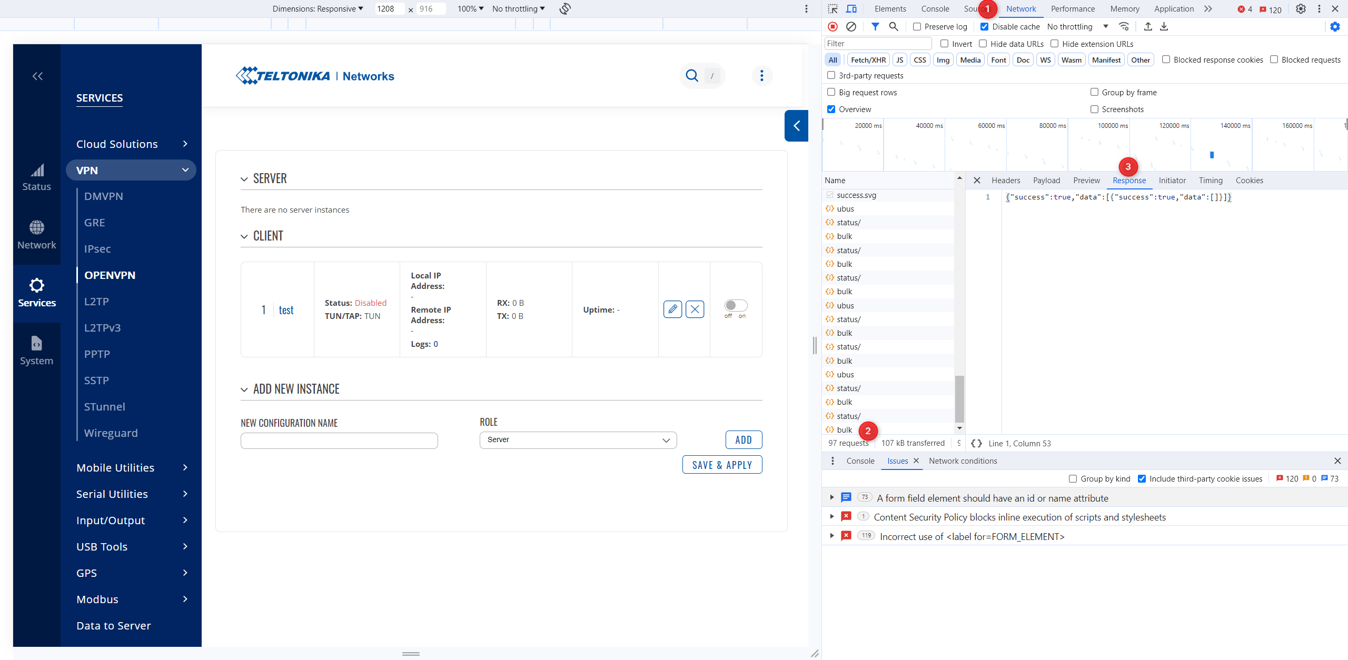Click SAVE & APPLY

(722, 465)
